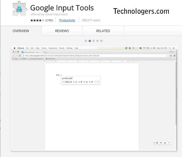Open the ORDER bookmark in preview

[23, 59]
